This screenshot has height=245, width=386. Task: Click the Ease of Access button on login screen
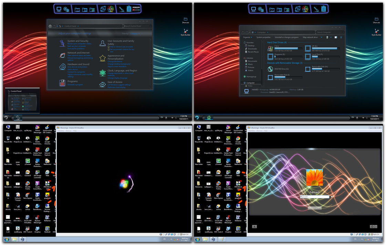click(254, 226)
